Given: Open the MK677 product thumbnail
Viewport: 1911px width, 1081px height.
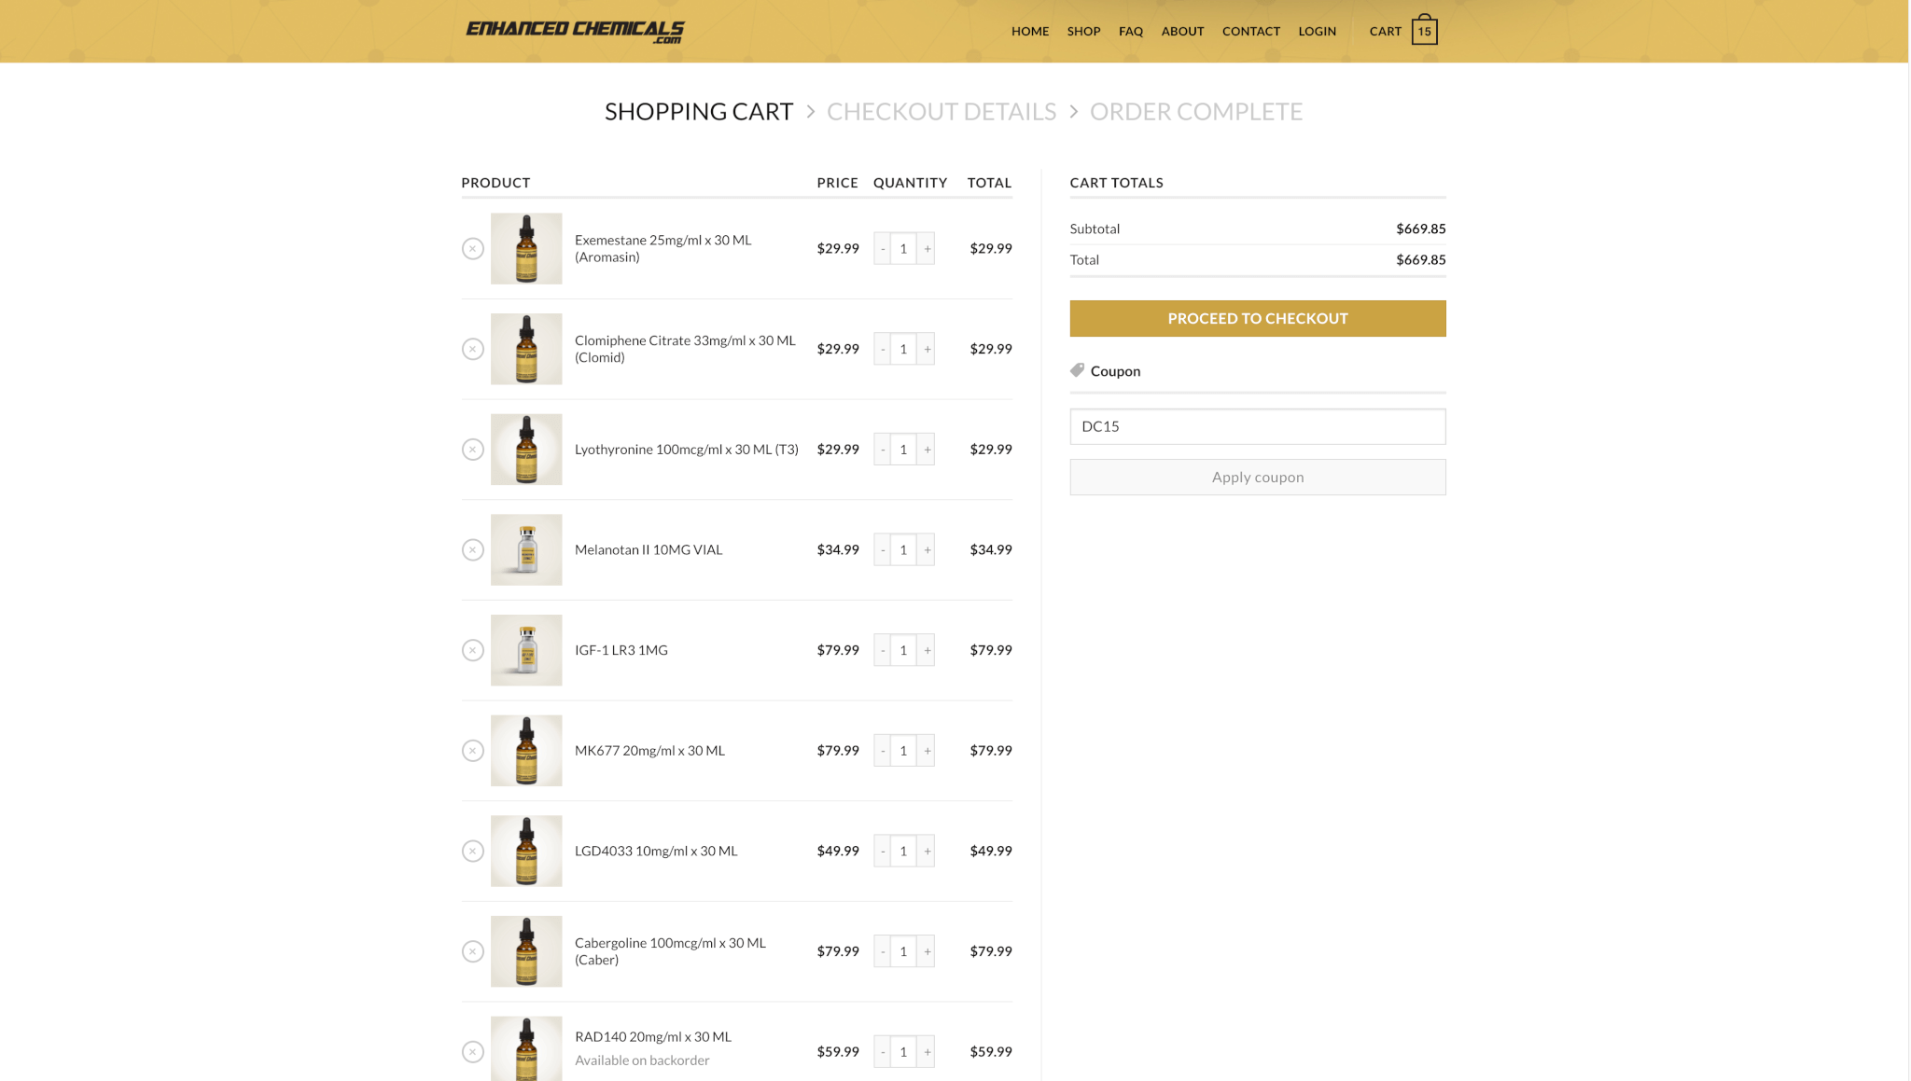Looking at the screenshot, I should click(x=526, y=751).
